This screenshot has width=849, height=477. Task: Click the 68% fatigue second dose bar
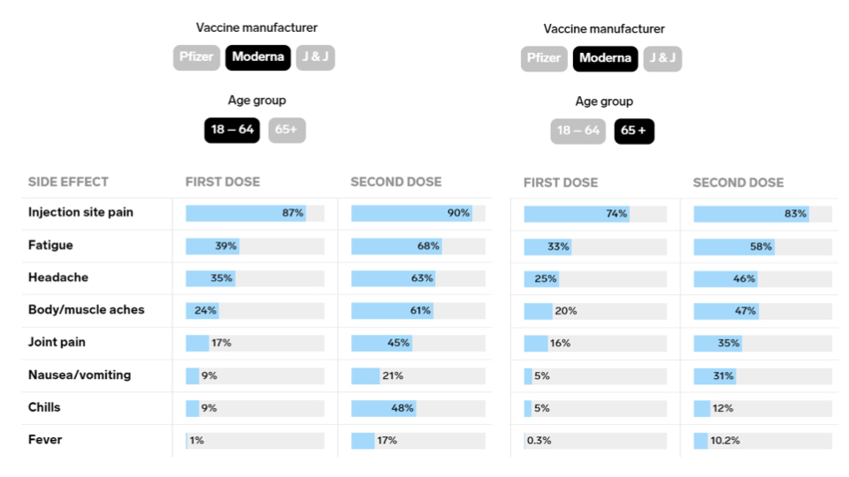(x=396, y=246)
